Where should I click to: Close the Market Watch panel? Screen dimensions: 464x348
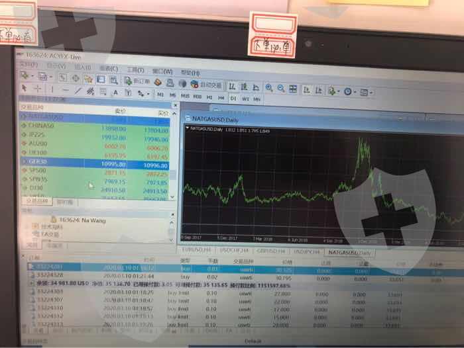pyautogui.click(x=175, y=105)
